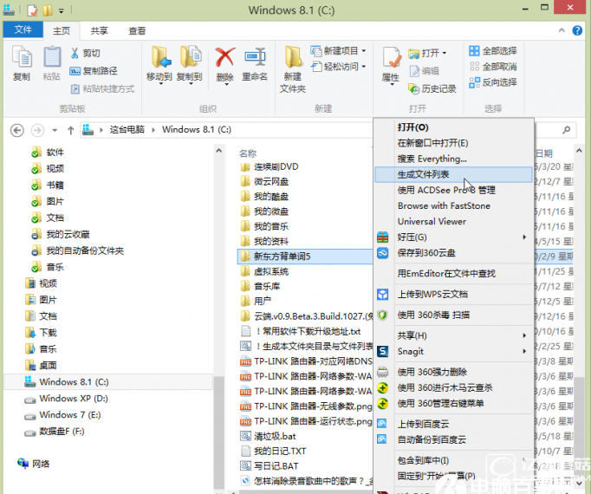591x494 pixels.
Task: Click 保存到360云盘 in context menu
Action: [427, 253]
